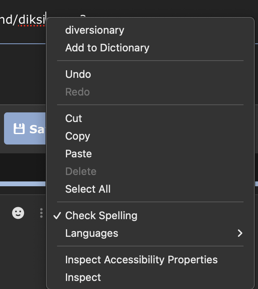Click the disabled Delete entry
This screenshot has width=258, height=289.
coord(80,171)
